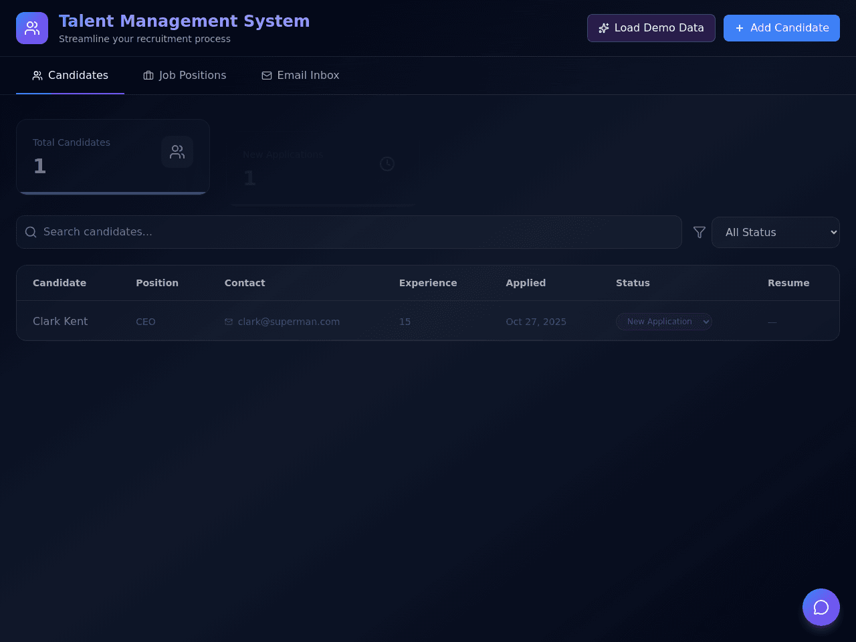Click the CEO position cell
The image size is (856, 642).
pos(146,322)
